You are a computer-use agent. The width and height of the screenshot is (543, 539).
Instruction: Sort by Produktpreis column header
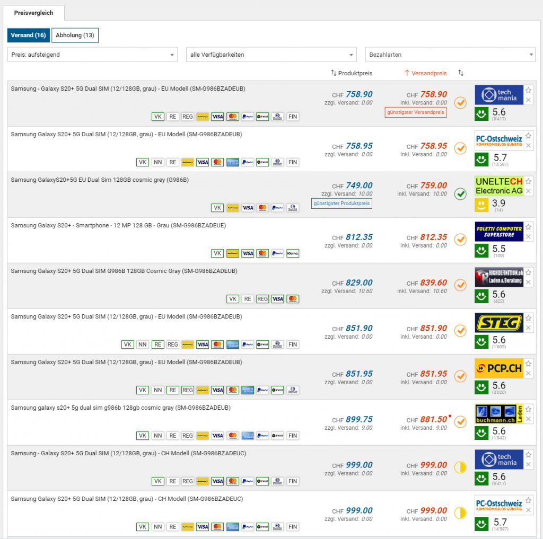352,73
